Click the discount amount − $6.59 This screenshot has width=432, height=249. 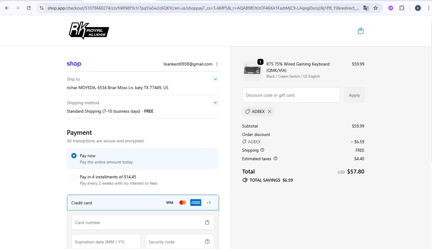click(357, 142)
